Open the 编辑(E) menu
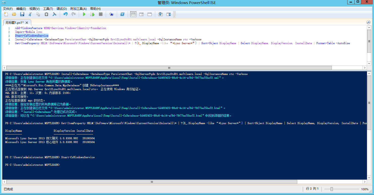The width and height of the screenshot is (374, 195). click(x=21, y=9)
